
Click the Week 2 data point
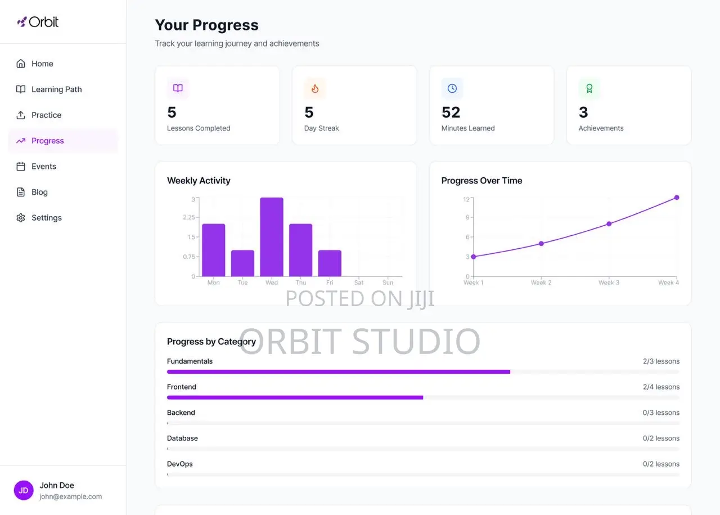pos(541,244)
